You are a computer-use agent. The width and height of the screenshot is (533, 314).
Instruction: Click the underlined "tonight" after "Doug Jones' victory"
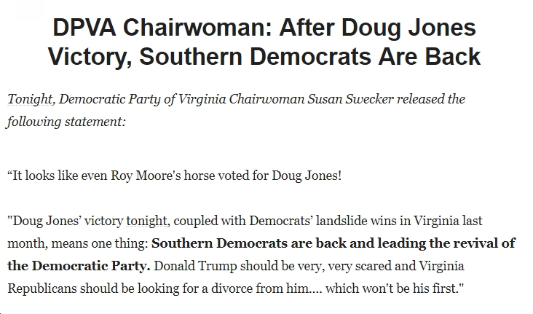(146, 221)
